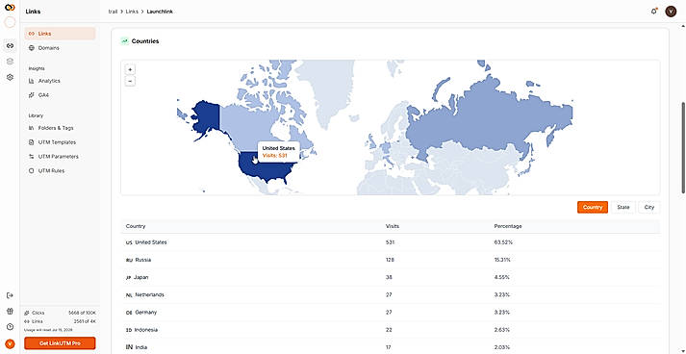This screenshot has height=354, width=686.
Task: Zoom out the map with minus button
Action: coord(130,81)
